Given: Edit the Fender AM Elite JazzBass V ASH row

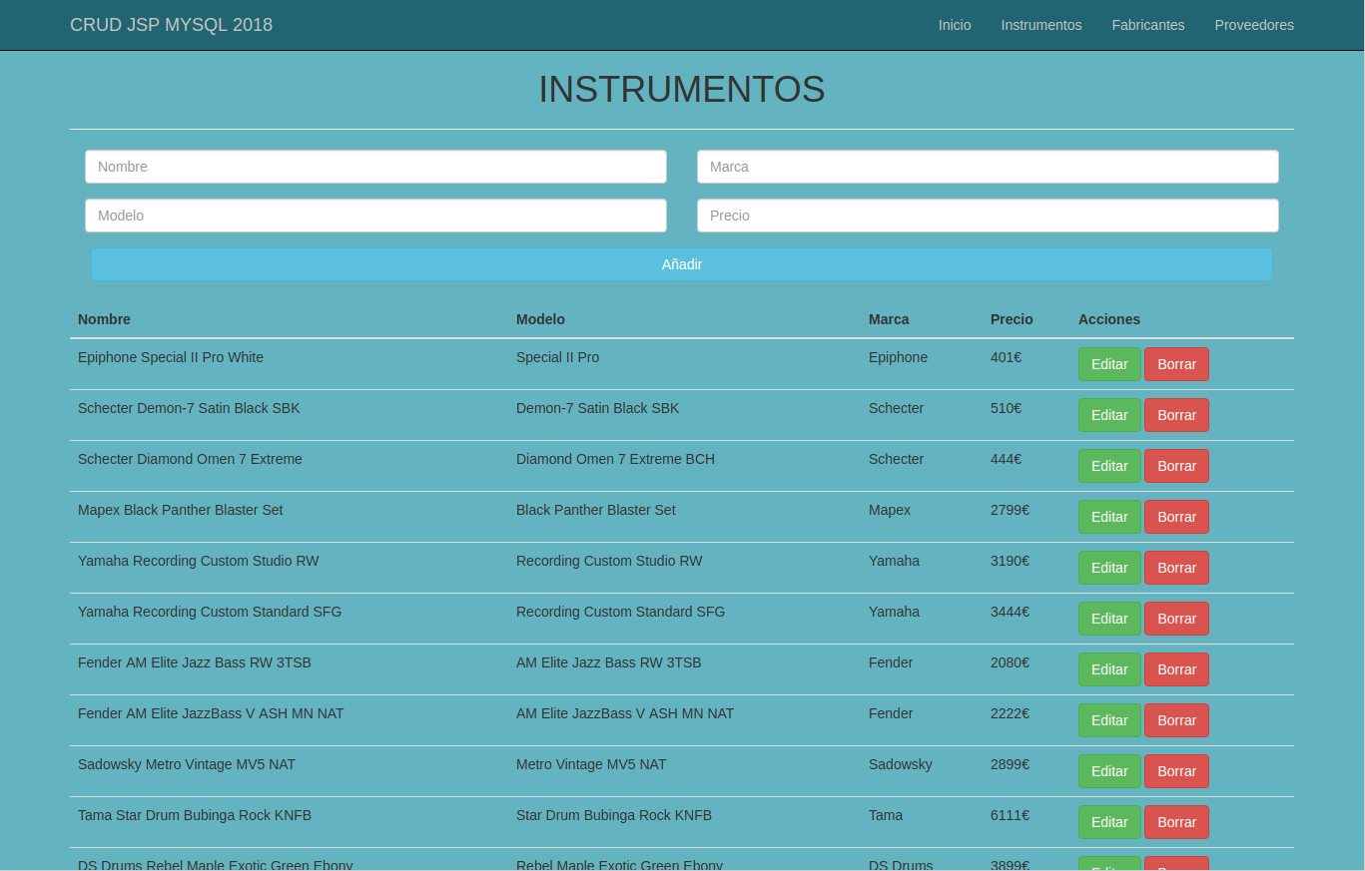Looking at the screenshot, I should point(1109,720).
